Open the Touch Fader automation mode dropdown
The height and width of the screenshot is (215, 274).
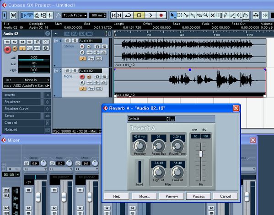[x=74, y=16]
